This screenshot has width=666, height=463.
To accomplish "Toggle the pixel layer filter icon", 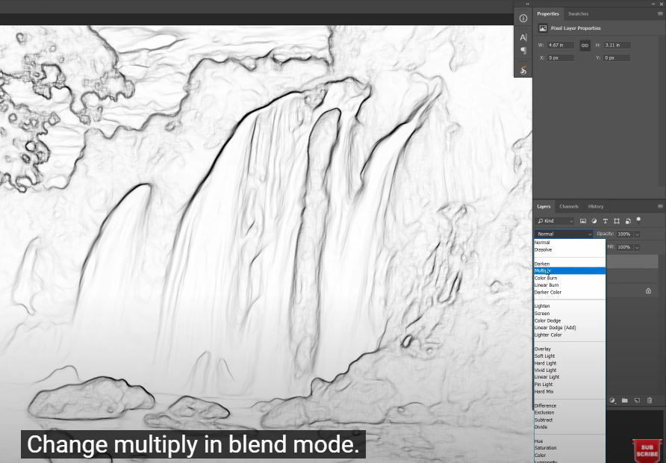I will 583,221.
